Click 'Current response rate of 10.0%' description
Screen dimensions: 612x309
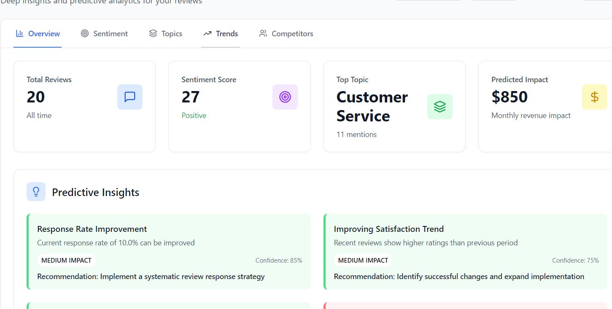coord(116,243)
